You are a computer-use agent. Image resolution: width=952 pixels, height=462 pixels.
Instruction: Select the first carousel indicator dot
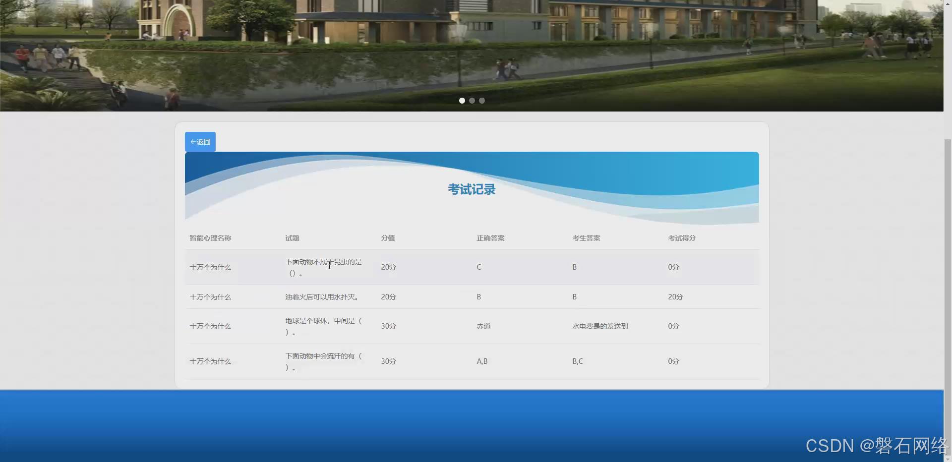click(x=462, y=101)
